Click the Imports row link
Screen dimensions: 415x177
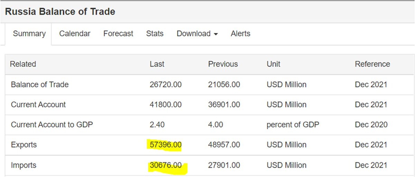coord(24,165)
